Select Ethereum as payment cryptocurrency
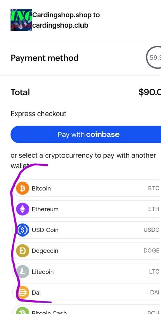161x314 pixels. point(87,209)
